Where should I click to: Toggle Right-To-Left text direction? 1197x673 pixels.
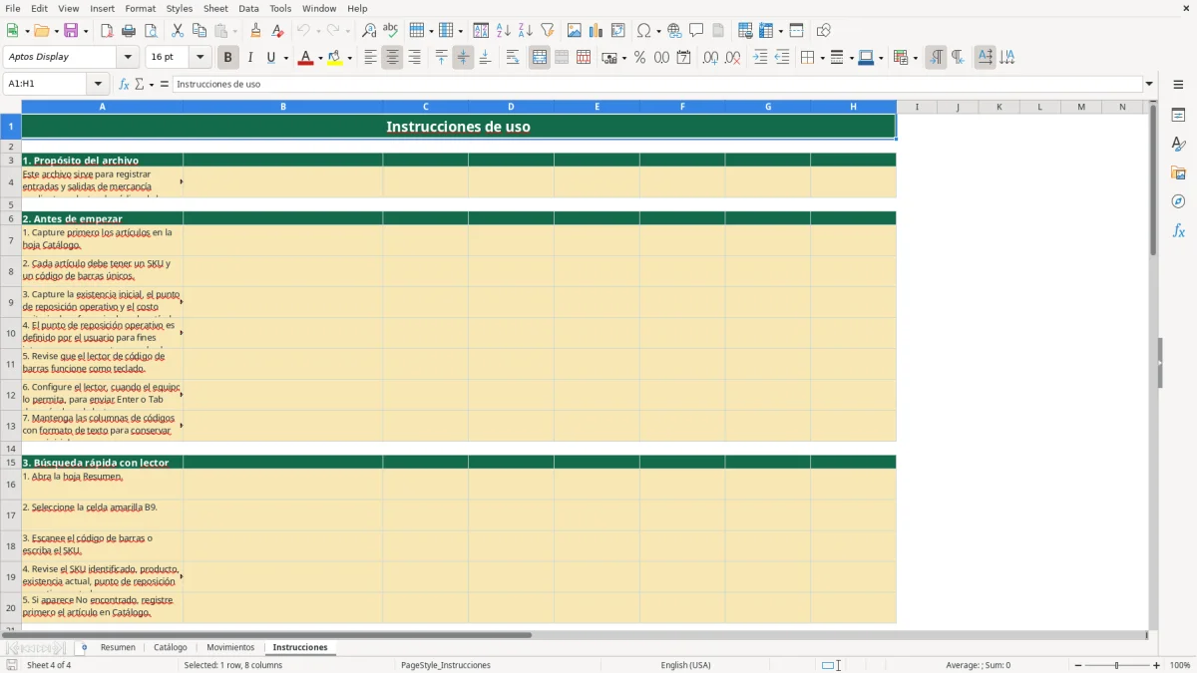click(x=958, y=58)
